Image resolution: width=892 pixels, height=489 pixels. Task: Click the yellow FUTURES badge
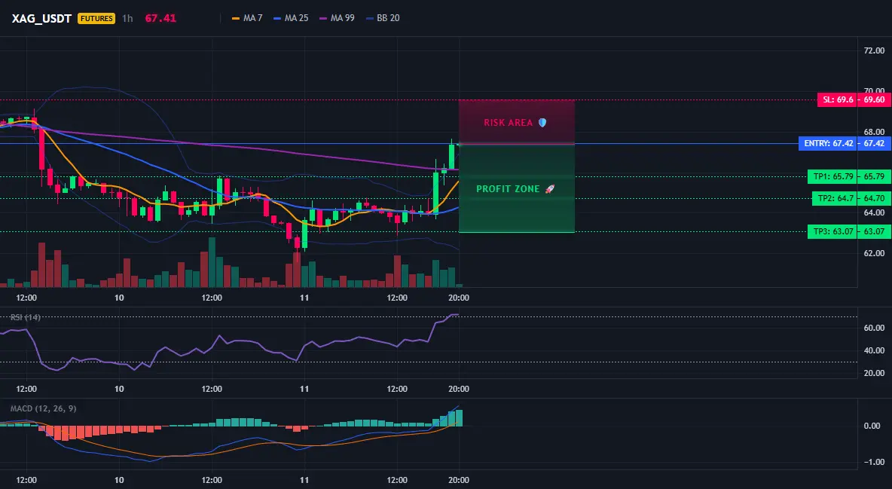pyautogui.click(x=96, y=18)
